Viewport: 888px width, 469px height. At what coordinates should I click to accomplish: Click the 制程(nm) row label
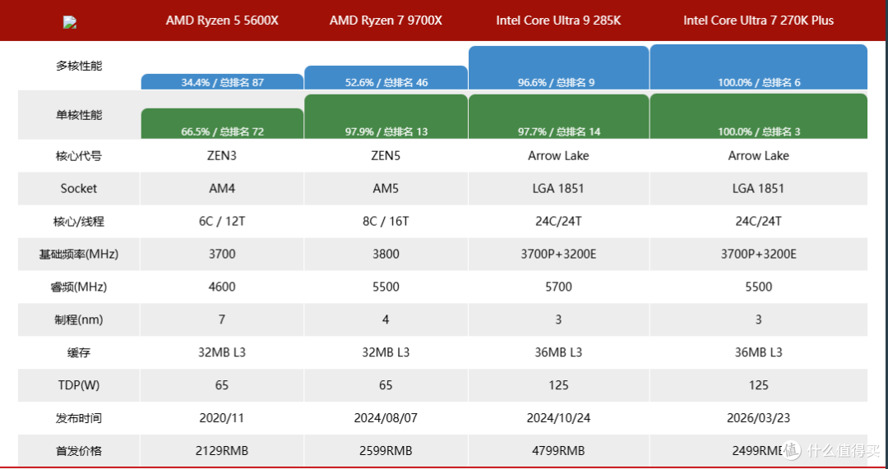[x=79, y=320]
